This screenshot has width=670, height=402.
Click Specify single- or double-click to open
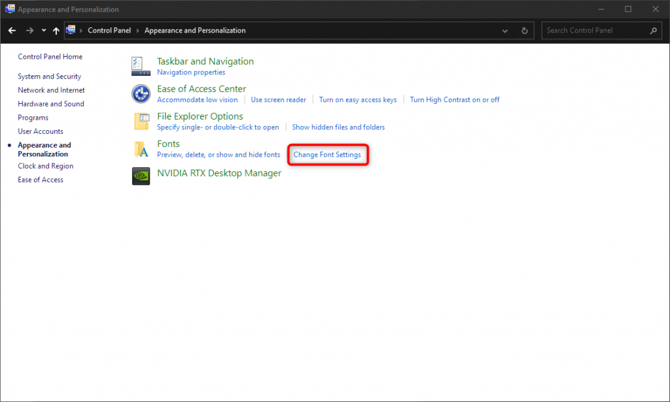click(218, 127)
